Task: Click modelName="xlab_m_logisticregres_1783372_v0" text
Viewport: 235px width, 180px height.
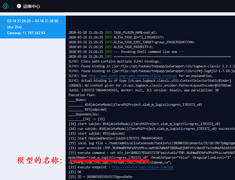Action: [108, 157]
